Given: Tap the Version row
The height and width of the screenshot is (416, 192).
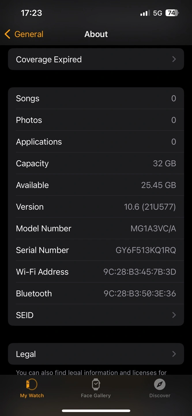Looking at the screenshot, I should [96, 207].
